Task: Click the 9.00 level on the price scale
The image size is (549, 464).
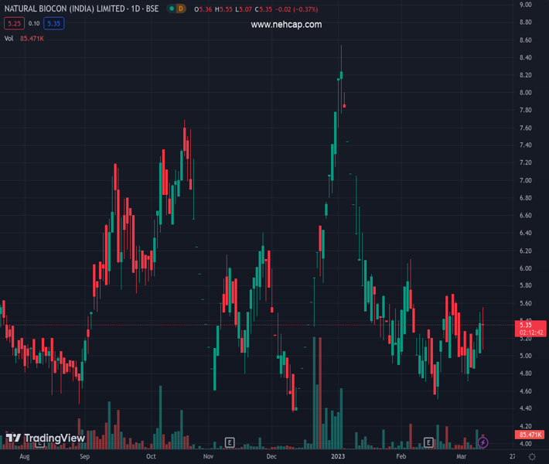Action: [525, 5]
